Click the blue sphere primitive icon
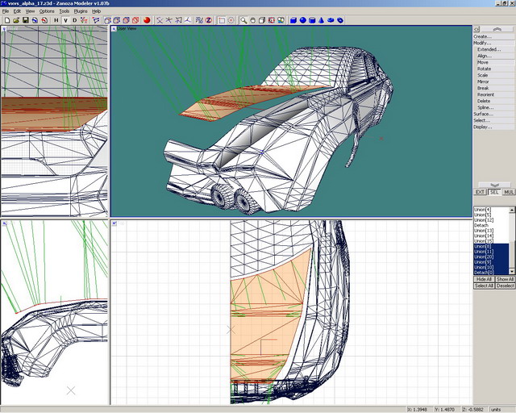This screenshot has width=516, height=413. pos(303,20)
